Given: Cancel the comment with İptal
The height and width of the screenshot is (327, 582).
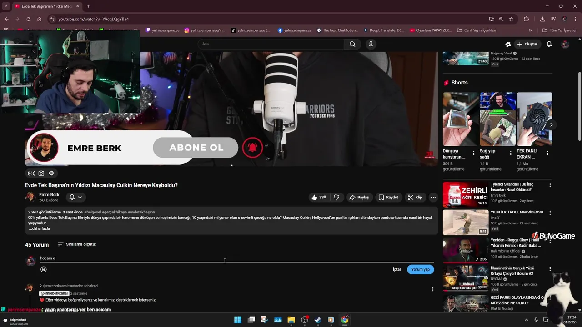Looking at the screenshot, I should pos(396,269).
